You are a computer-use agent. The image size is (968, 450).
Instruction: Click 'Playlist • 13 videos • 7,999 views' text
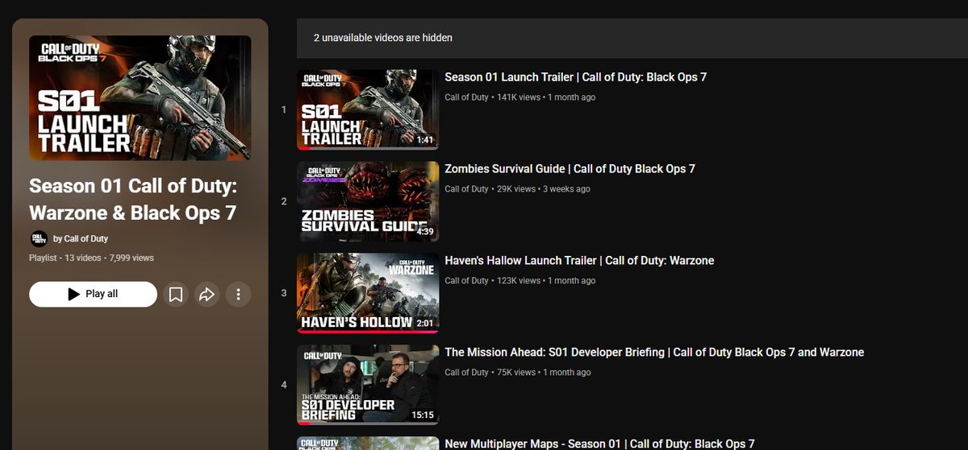(x=91, y=258)
